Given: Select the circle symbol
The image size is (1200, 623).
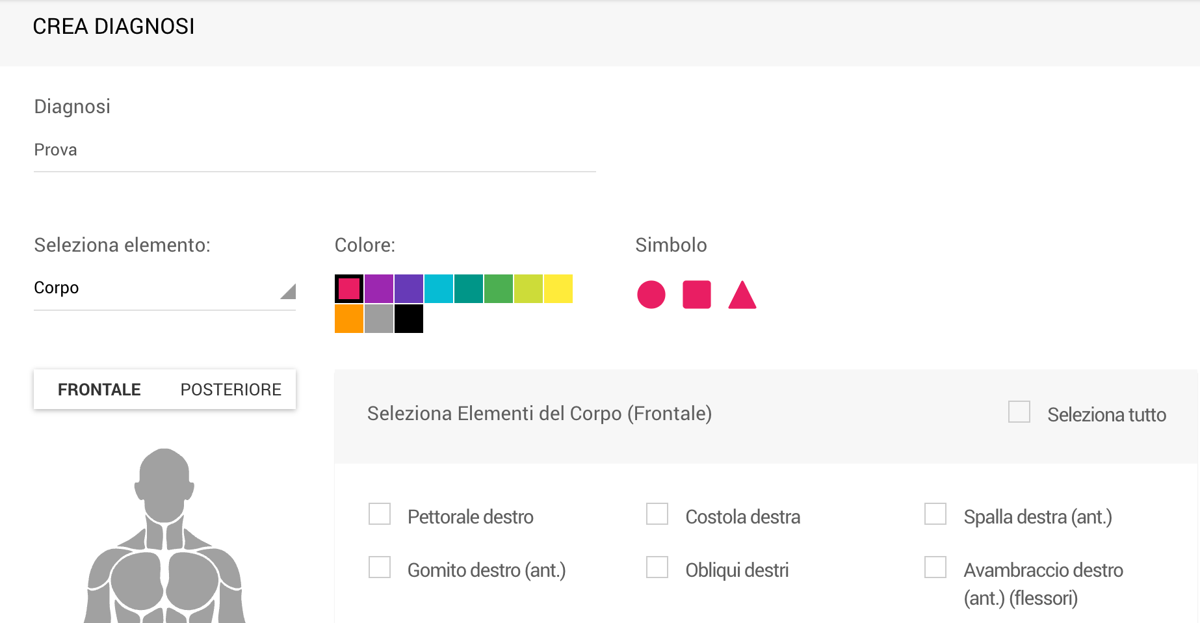Looking at the screenshot, I should (x=651, y=295).
